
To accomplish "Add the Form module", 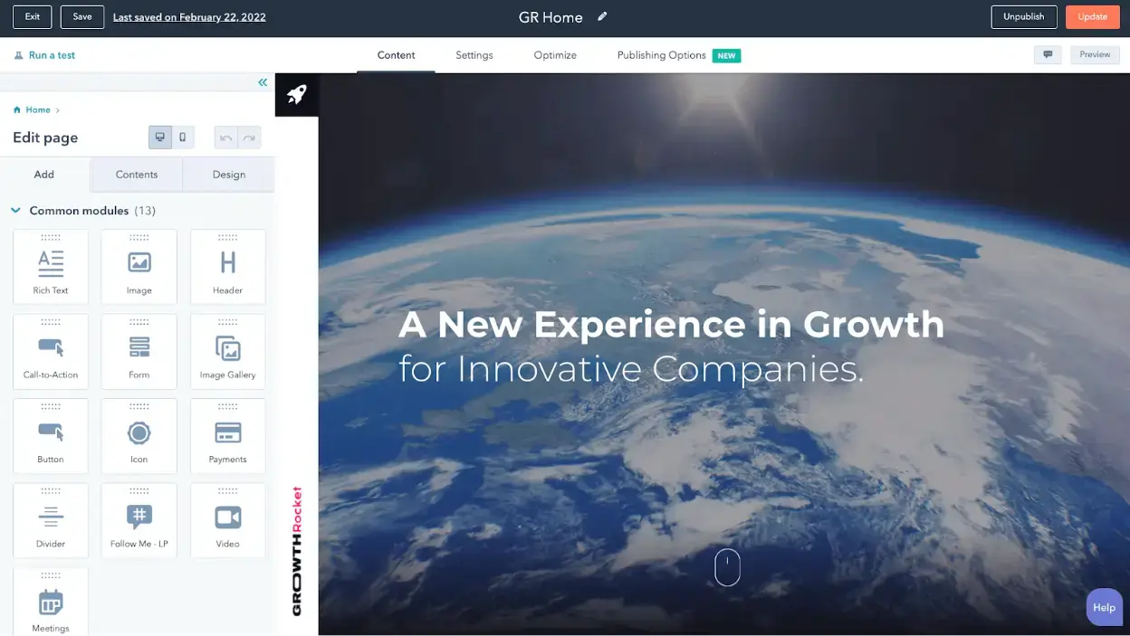I will pos(139,351).
